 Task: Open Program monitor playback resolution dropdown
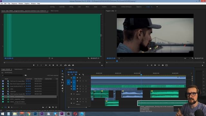click(x=187, y=58)
